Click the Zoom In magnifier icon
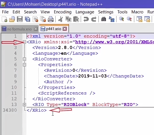Screen dimensions: 154x135 [121, 19]
